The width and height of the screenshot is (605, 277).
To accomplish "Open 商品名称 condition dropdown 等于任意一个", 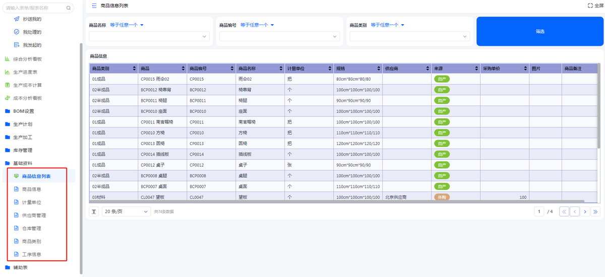I will 127,25.
